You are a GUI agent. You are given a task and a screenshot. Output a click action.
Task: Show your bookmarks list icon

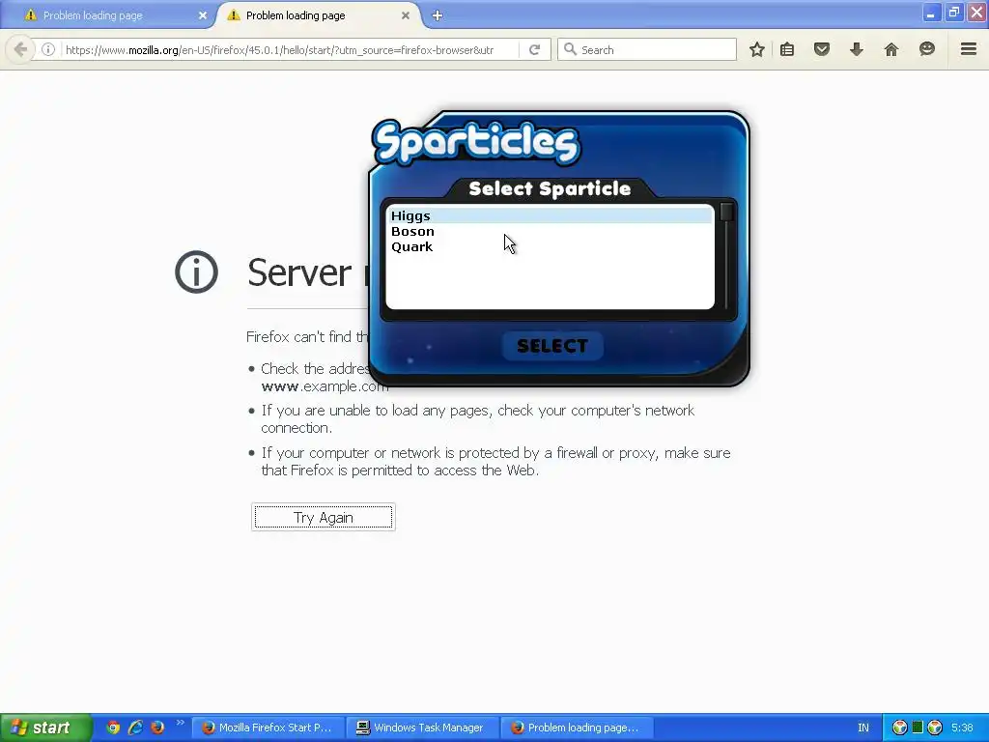(x=787, y=49)
